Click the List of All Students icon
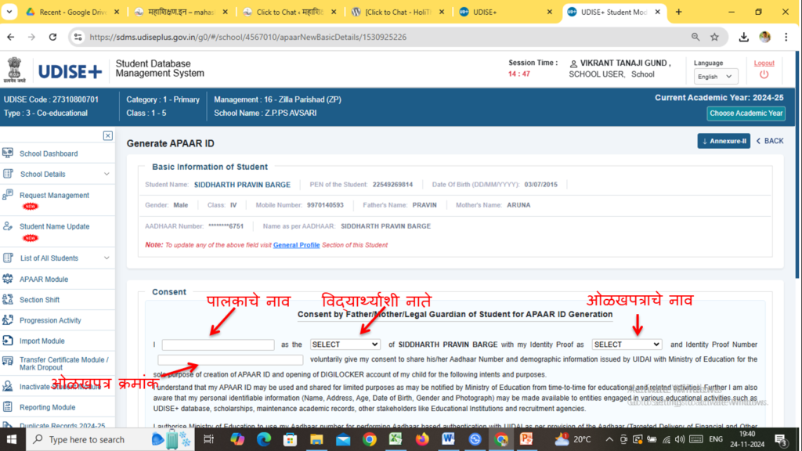The image size is (802, 451). [8, 258]
